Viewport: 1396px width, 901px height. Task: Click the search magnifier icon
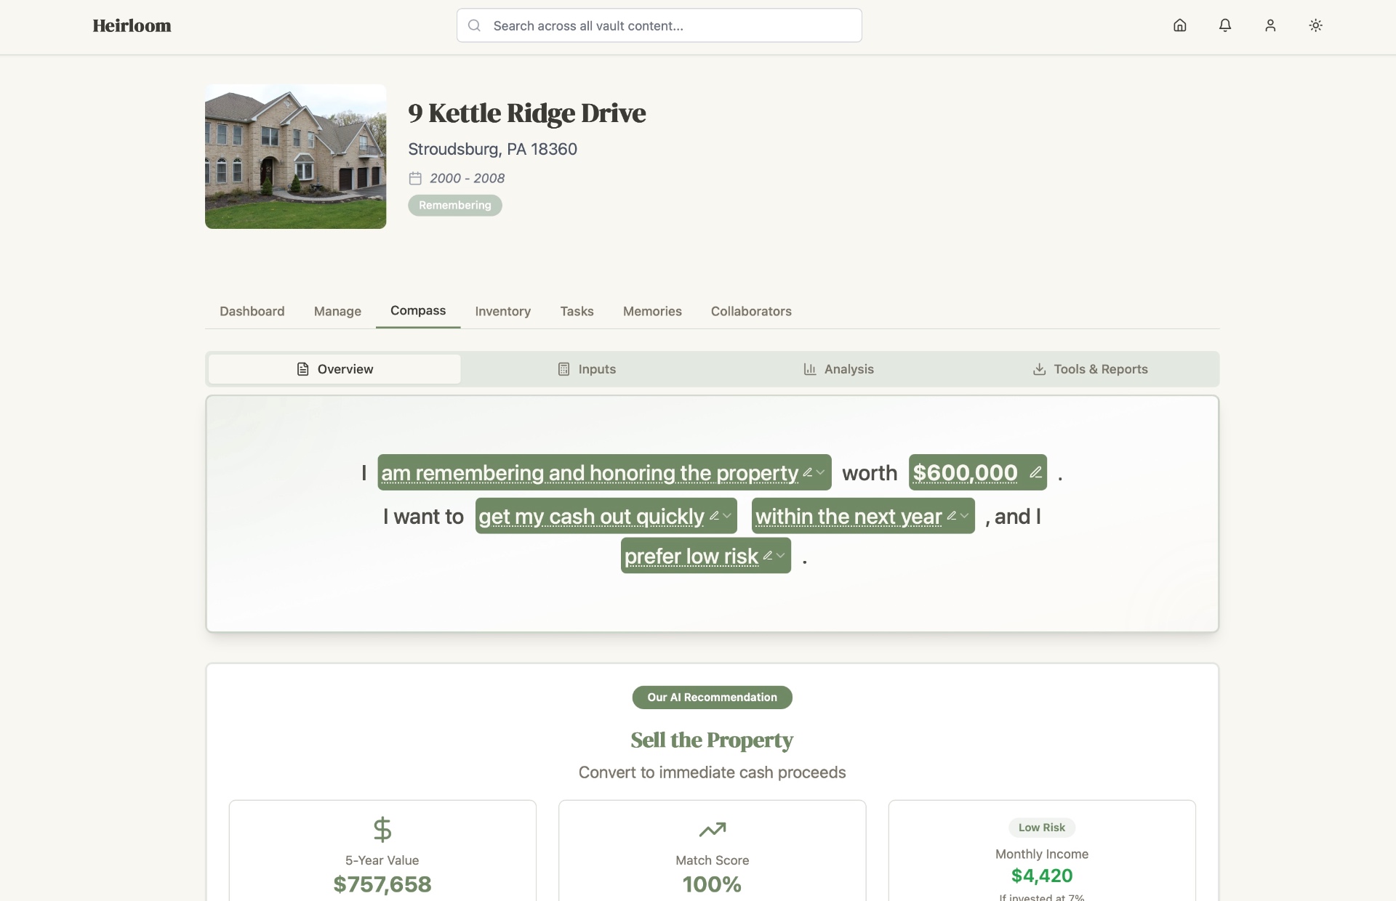point(474,25)
